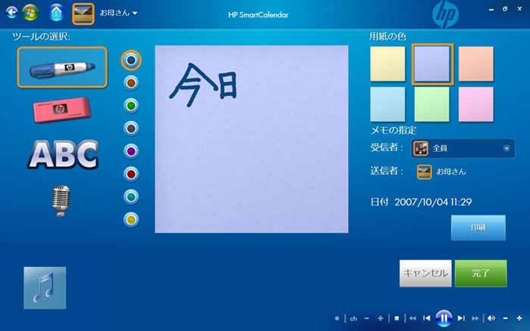Click the user profile picture in header
The image size is (530, 331).
[83, 14]
